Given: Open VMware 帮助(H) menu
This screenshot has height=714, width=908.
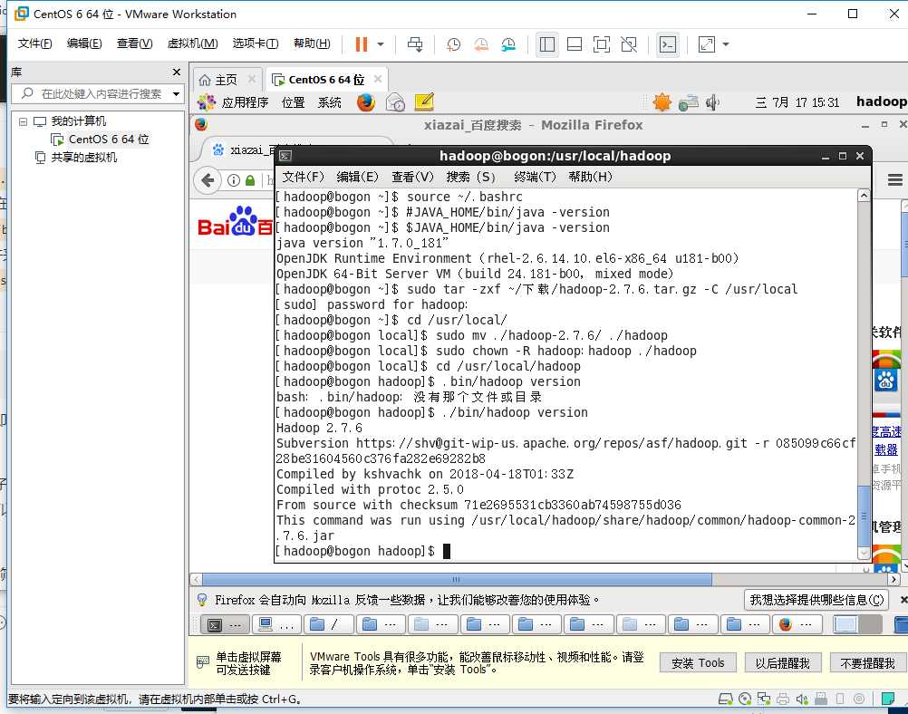Looking at the screenshot, I should (x=312, y=43).
